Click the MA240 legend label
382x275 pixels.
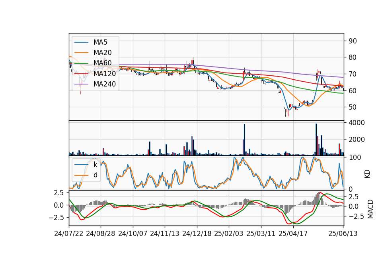105,84
